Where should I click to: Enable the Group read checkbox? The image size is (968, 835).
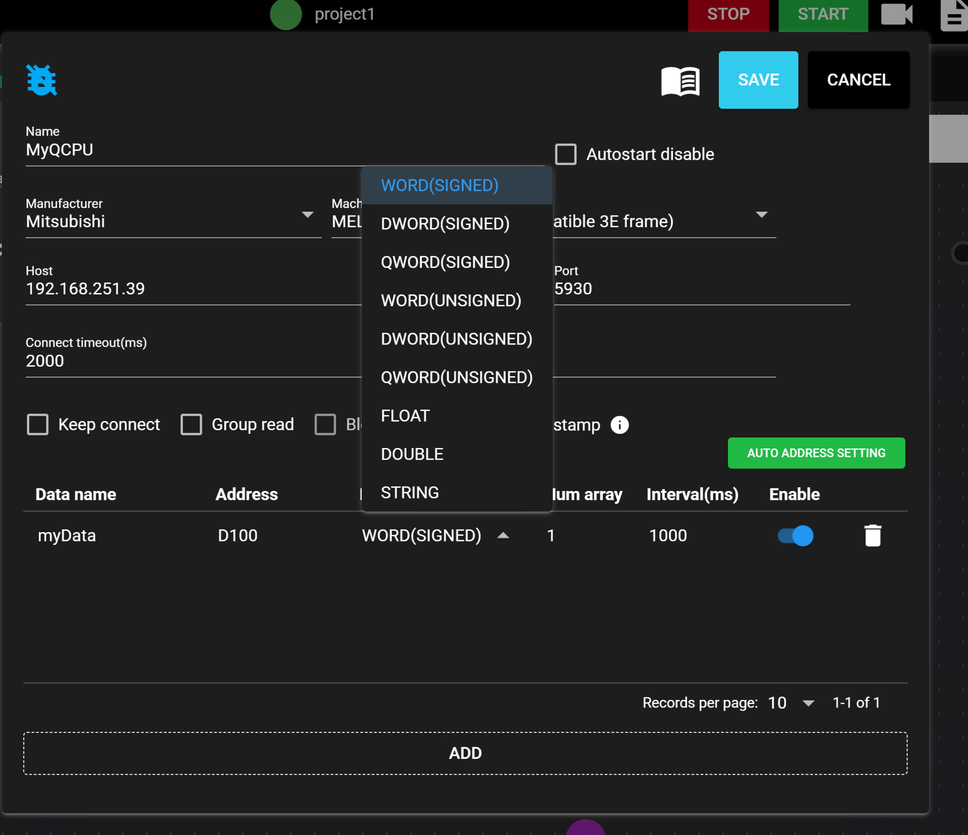point(191,424)
